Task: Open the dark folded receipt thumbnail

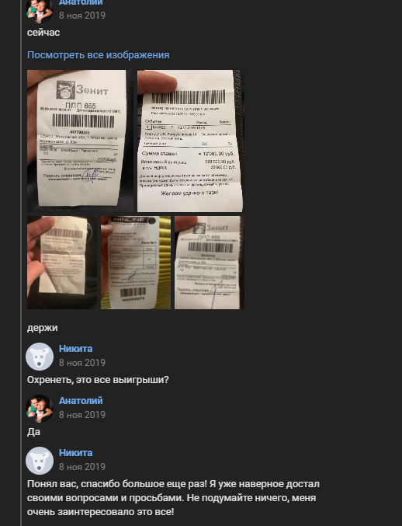Action: 62,263
